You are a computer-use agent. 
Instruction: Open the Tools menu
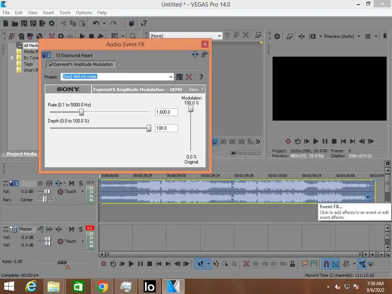point(65,13)
